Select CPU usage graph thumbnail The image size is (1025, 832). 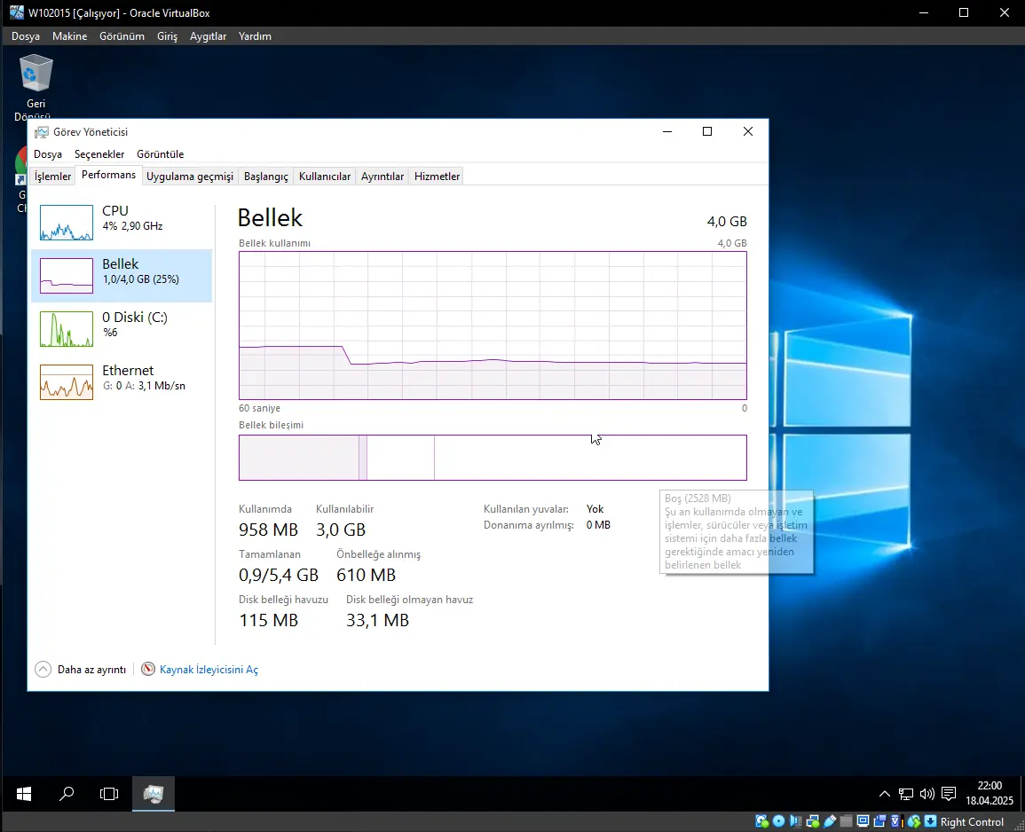click(66, 223)
